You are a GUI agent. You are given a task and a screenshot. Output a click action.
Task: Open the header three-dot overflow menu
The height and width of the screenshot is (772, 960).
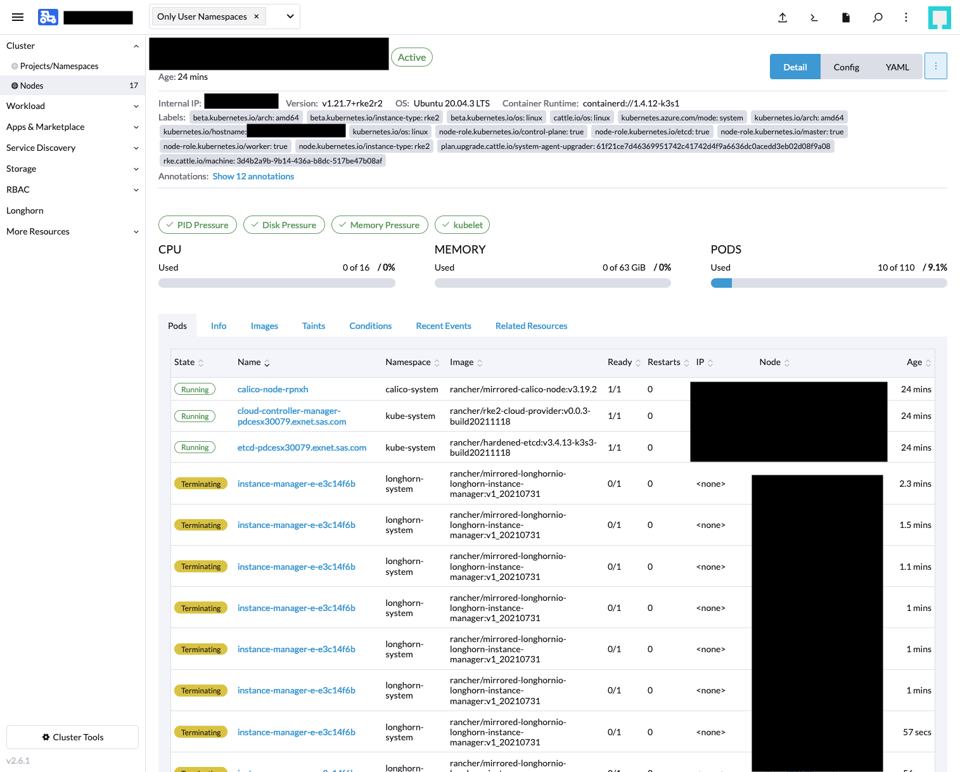point(906,18)
